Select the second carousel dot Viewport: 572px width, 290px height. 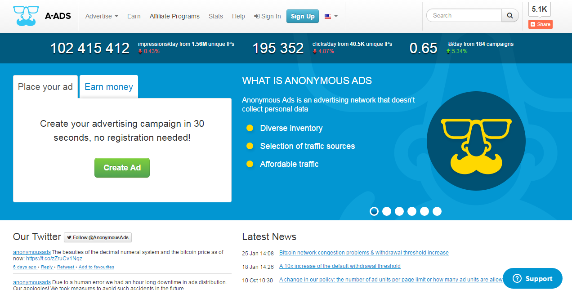click(x=387, y=211)
